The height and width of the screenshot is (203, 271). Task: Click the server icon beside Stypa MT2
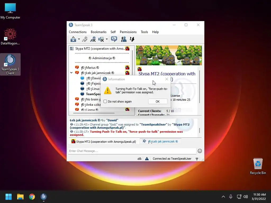pyautogui.click(x=71, y=49)
